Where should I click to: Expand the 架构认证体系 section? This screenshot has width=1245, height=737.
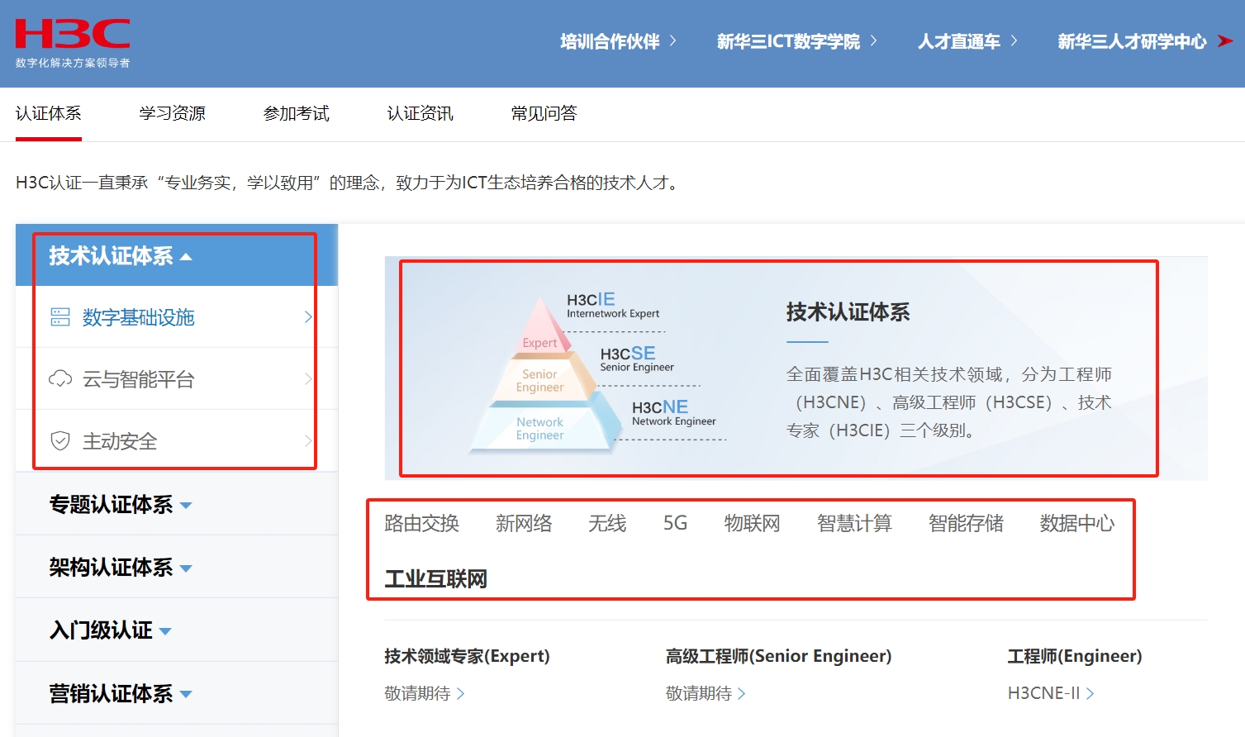click(177, 567)
